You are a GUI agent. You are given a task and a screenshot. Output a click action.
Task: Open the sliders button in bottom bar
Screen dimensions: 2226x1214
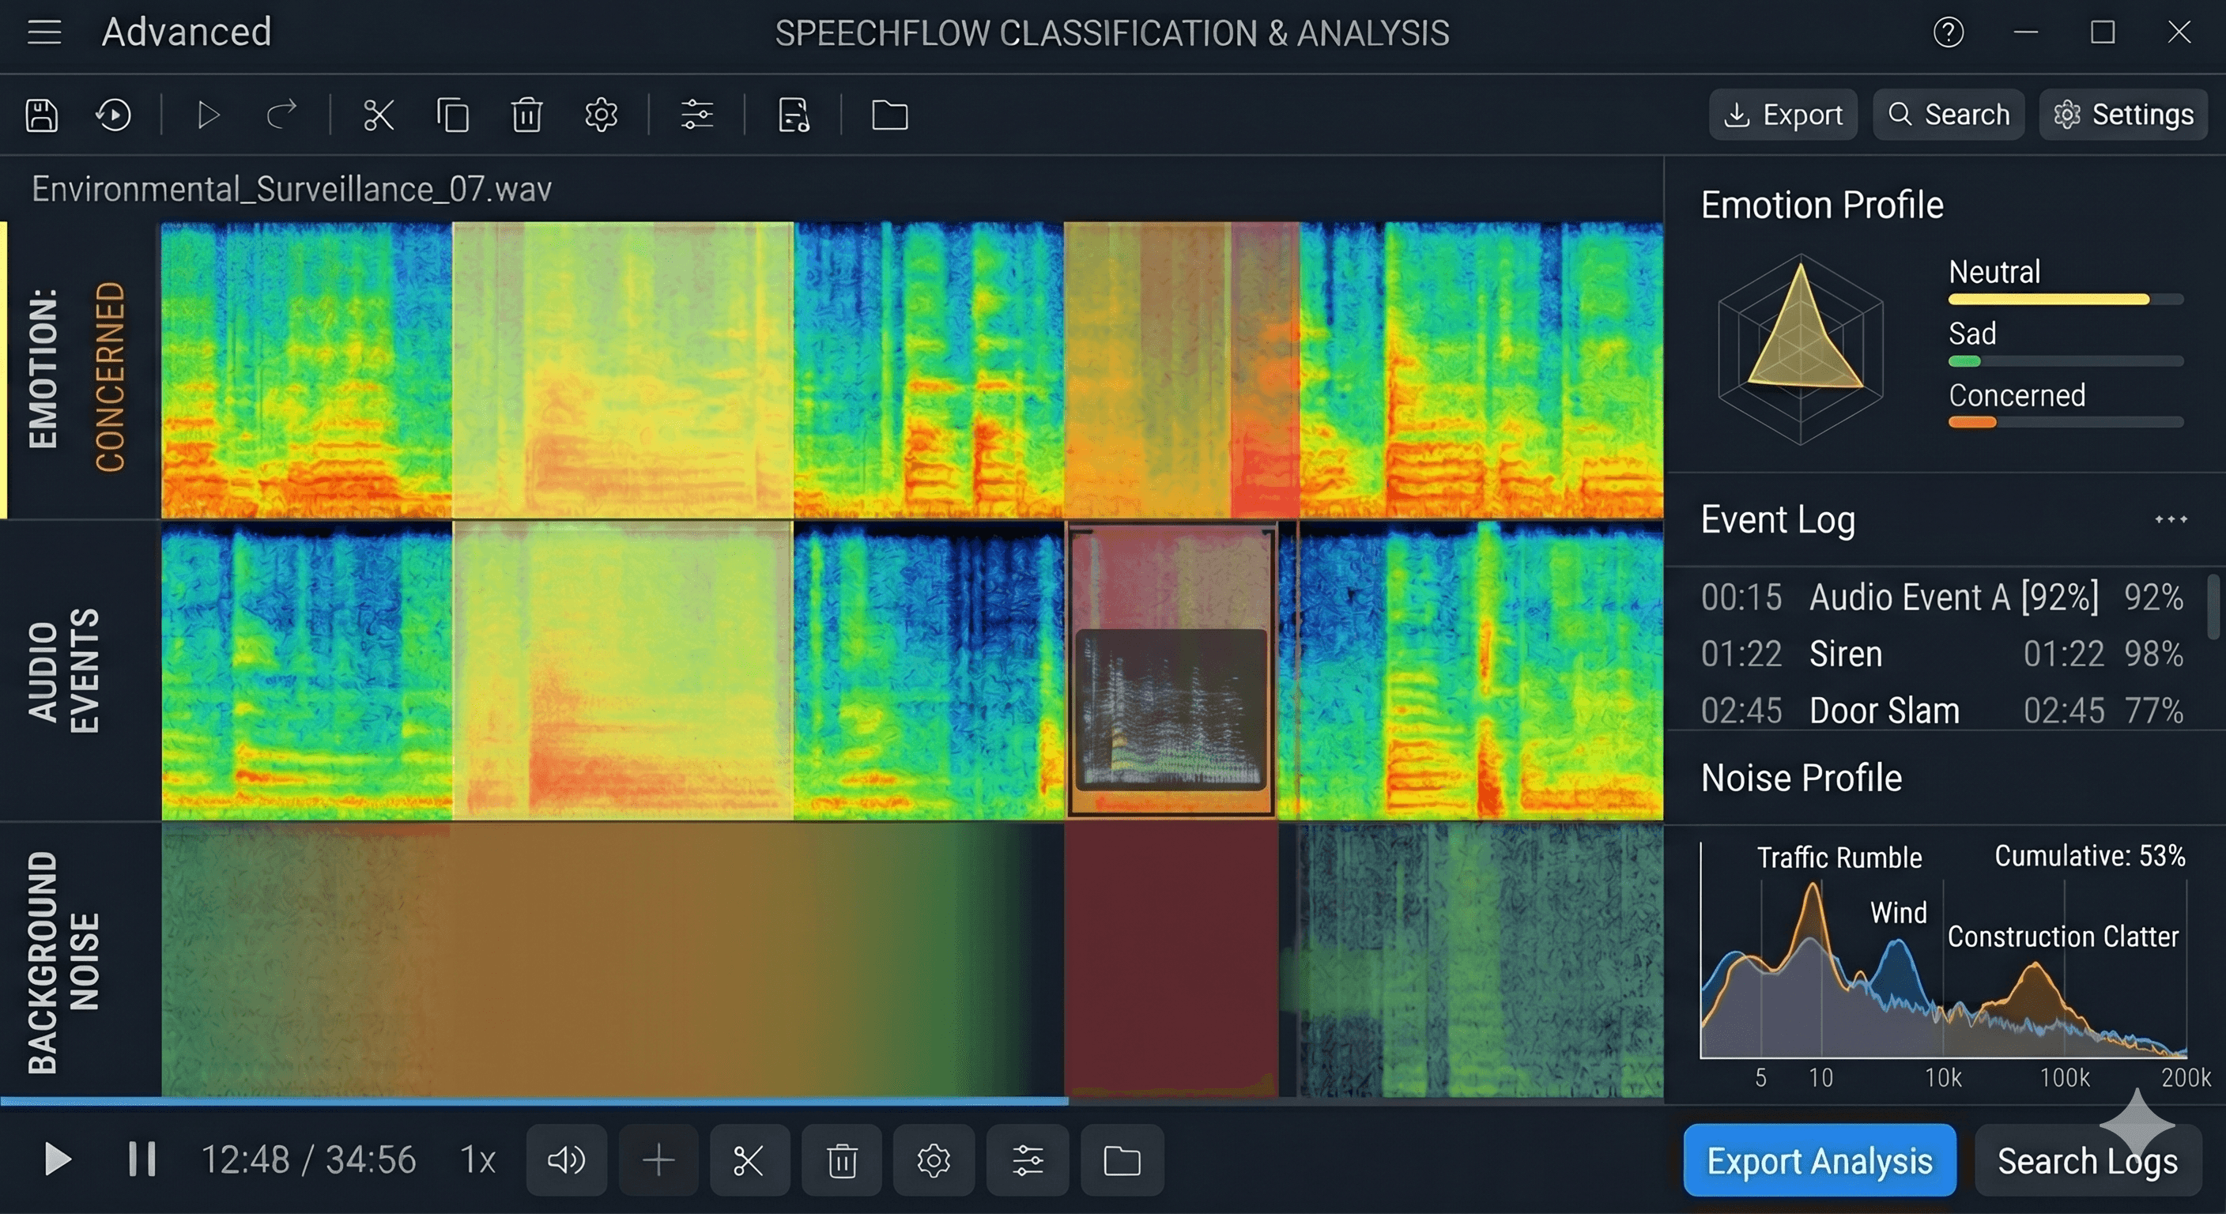pos(1028,1159)
